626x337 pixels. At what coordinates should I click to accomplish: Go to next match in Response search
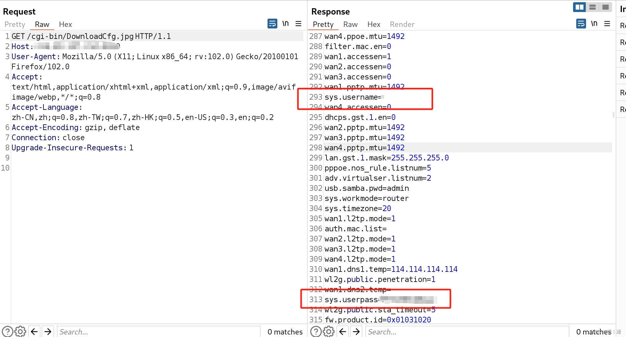click(356, 332)
